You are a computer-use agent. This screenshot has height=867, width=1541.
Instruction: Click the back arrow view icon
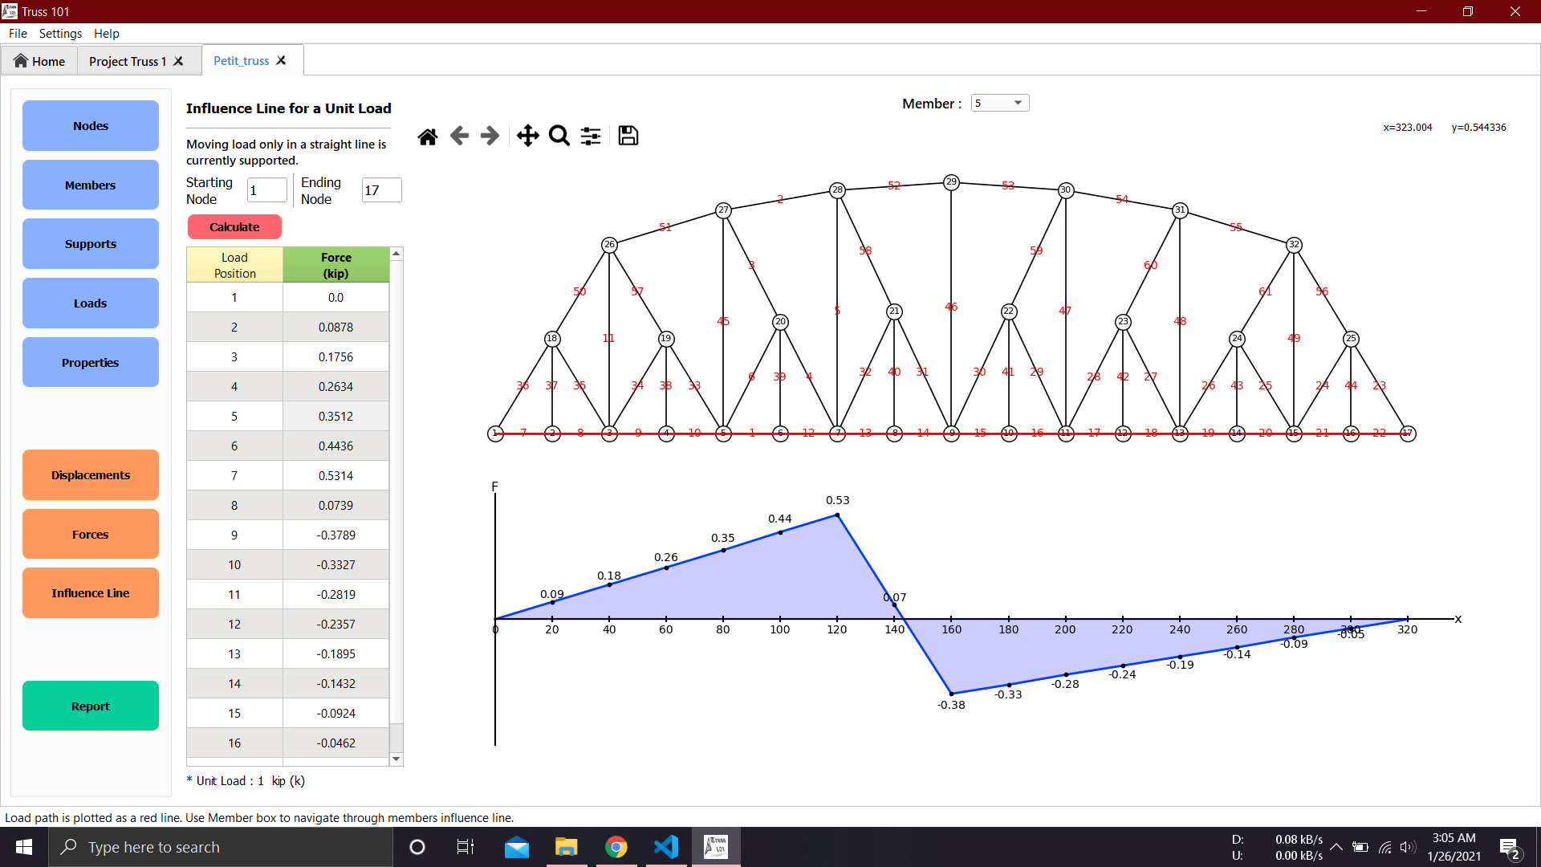tap(459, 136)
